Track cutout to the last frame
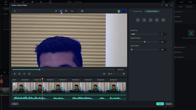The width and height of the screenshot is (196, 110). [163, 20]
